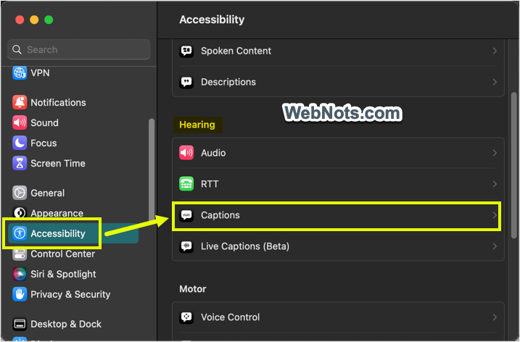Select the Sound speaker icon in sidebar
The width and height of the screenshot is (520, 342).
(20, 122)
